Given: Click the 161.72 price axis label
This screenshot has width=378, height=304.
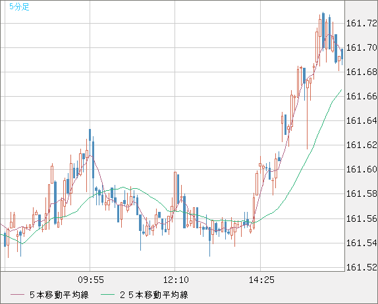Looking at the screenshot, I should coord(362,24).
